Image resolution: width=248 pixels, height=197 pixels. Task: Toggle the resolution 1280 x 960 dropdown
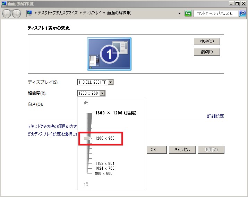point(91,93)
